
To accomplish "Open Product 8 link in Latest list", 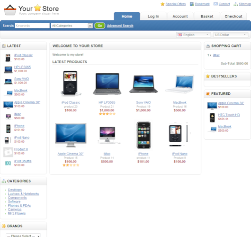I will [x=21, y=149].
